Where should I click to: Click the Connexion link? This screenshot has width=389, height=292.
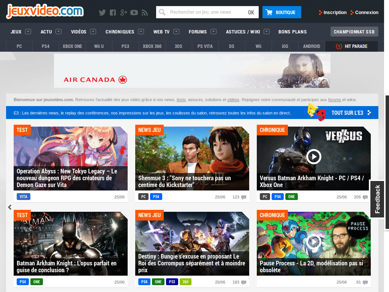(x=367, y=13)
